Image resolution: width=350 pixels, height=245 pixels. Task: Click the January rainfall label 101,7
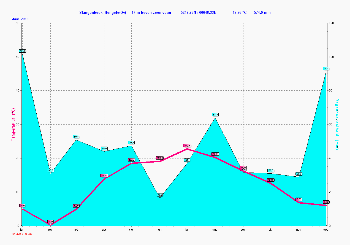[22, 51]
